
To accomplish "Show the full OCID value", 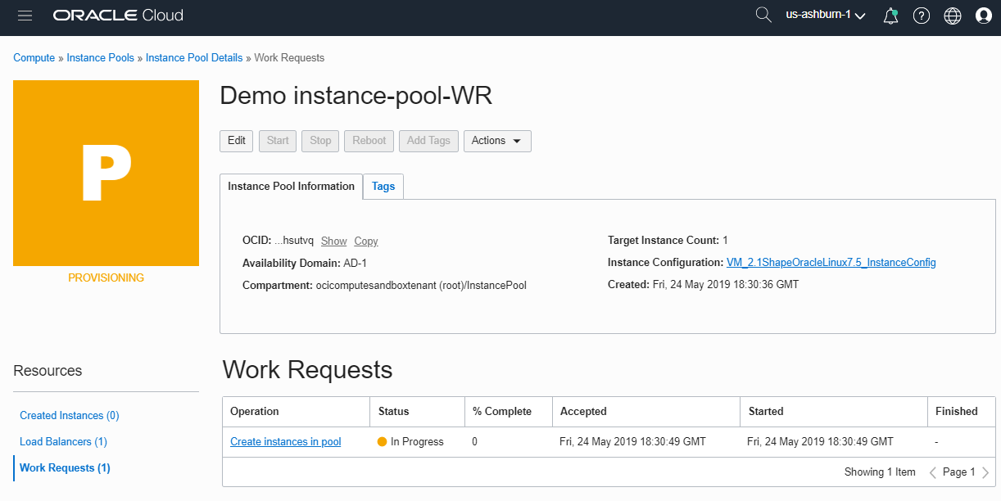I will (x=333, y=240).
